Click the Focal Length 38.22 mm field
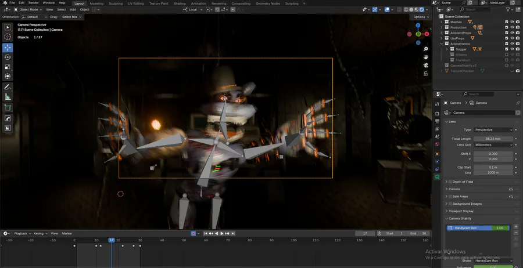The height and width of the screenshot is (268, 523). pos(493,139)
